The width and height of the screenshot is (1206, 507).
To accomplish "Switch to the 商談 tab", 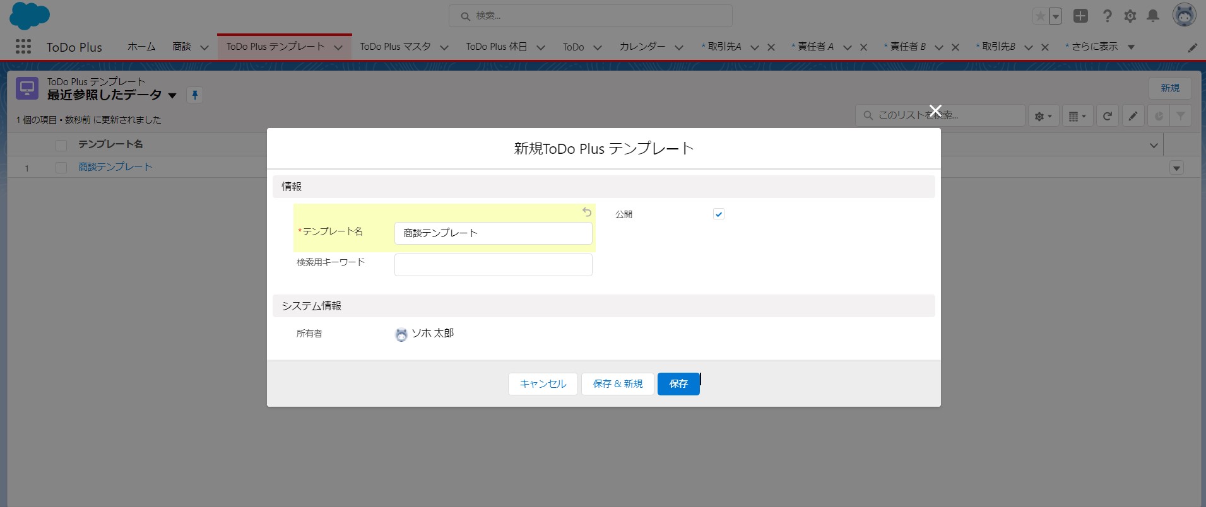I will (182, 47).
